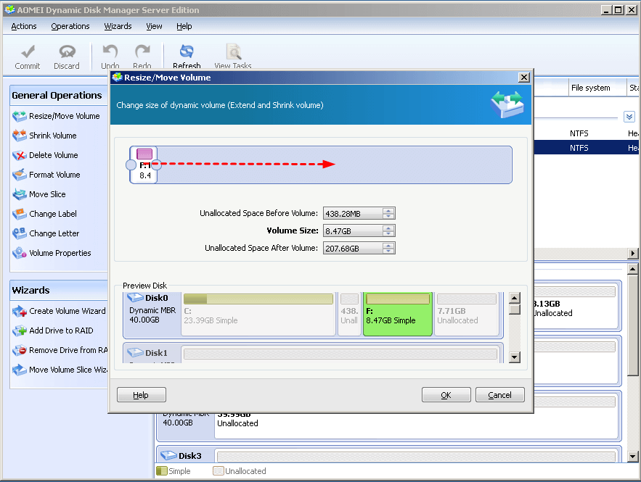Image resolution: width=641 pixels, height=482 pixels.
Task: Click the Delete Volume sidebar icon
Action: tap(19, 156)
